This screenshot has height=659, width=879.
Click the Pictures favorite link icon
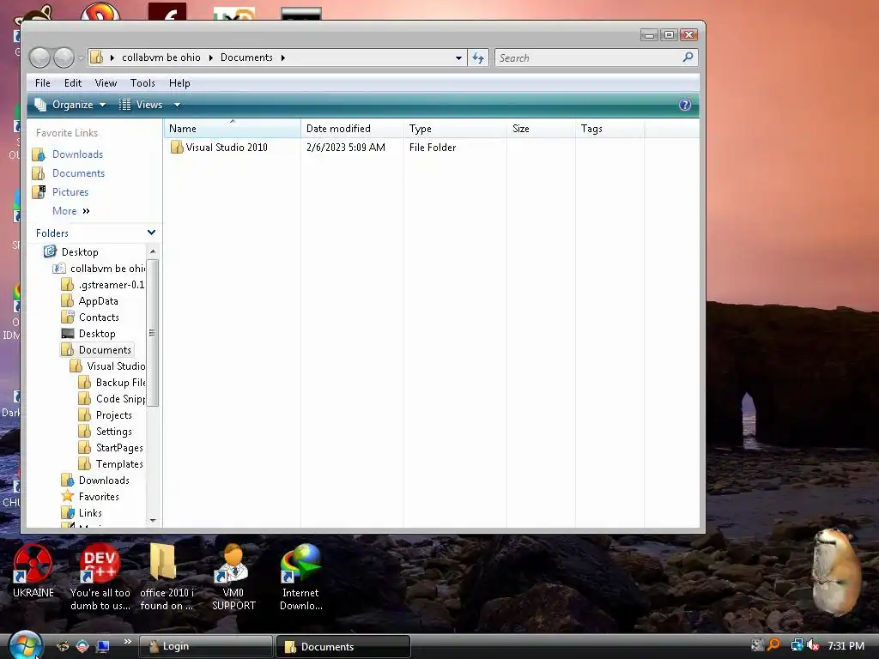pos(38,191)
